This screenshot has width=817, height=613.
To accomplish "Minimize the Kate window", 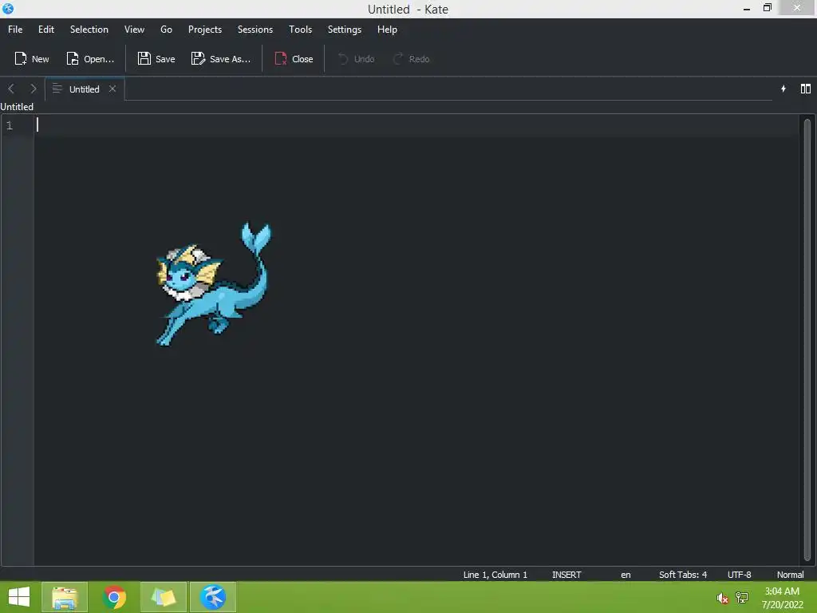I will click(x=747, y=8).
